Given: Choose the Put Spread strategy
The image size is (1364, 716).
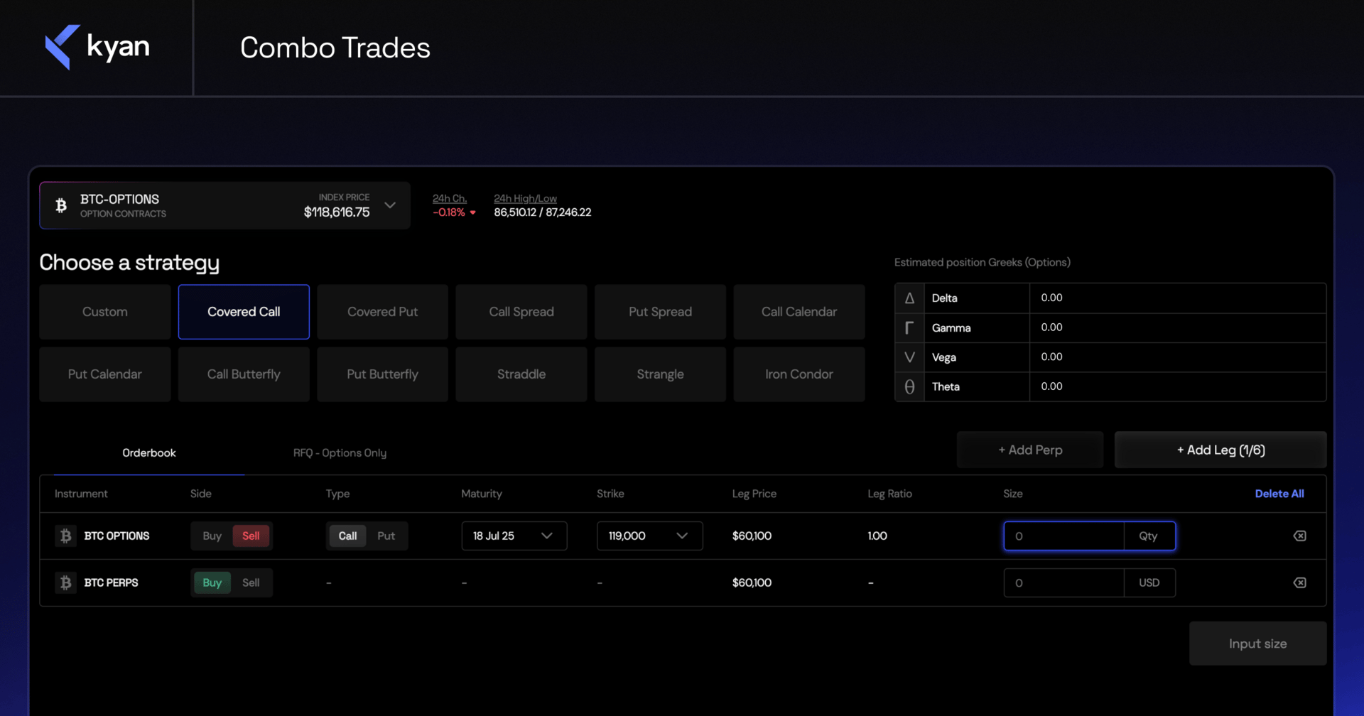Looking at the screenshot, I should pyautogui.click(x=660, y=312).
